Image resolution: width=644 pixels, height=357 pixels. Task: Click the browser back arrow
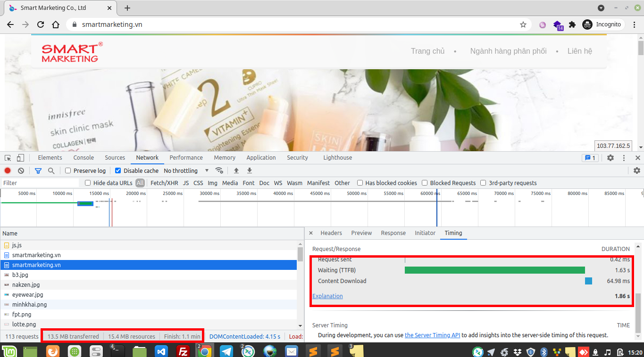10,24
